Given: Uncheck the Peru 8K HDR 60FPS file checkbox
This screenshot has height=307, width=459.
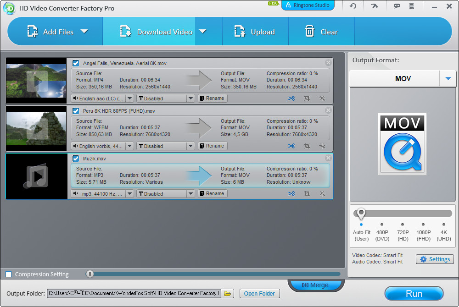Looking at the screenshot, I should (76, 111).
